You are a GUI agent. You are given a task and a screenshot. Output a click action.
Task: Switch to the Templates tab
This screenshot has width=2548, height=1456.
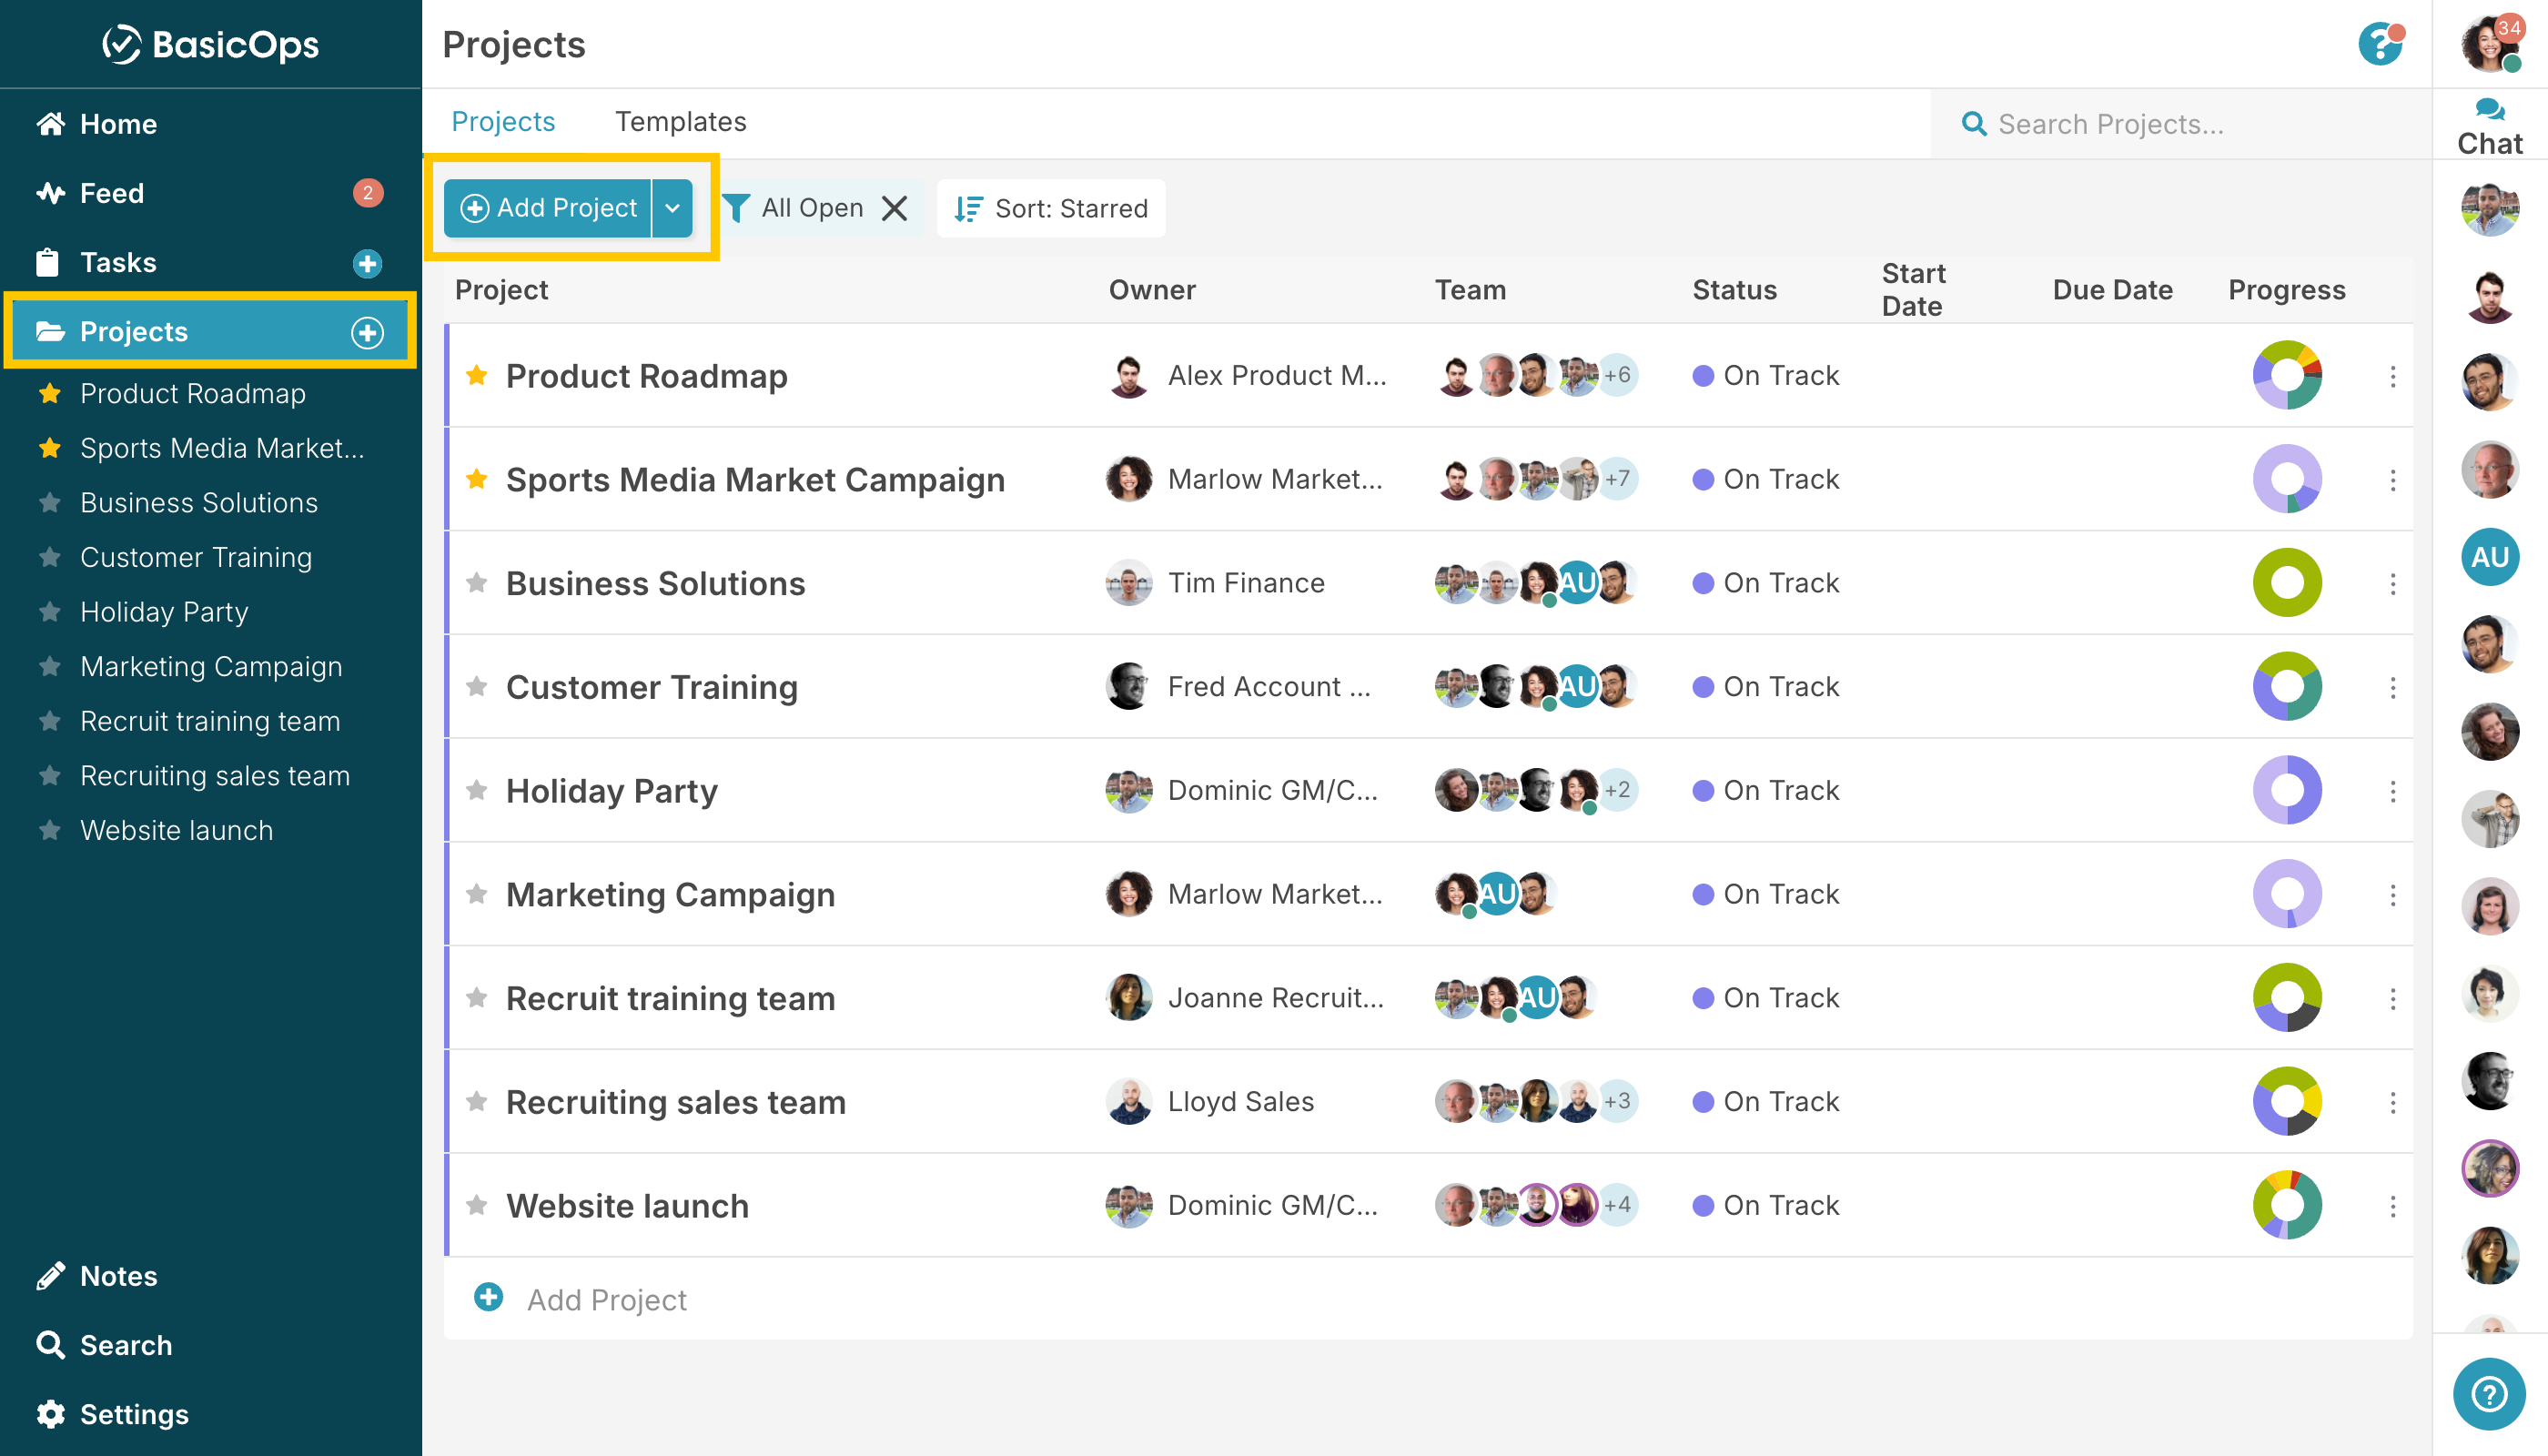pos(680,122)
